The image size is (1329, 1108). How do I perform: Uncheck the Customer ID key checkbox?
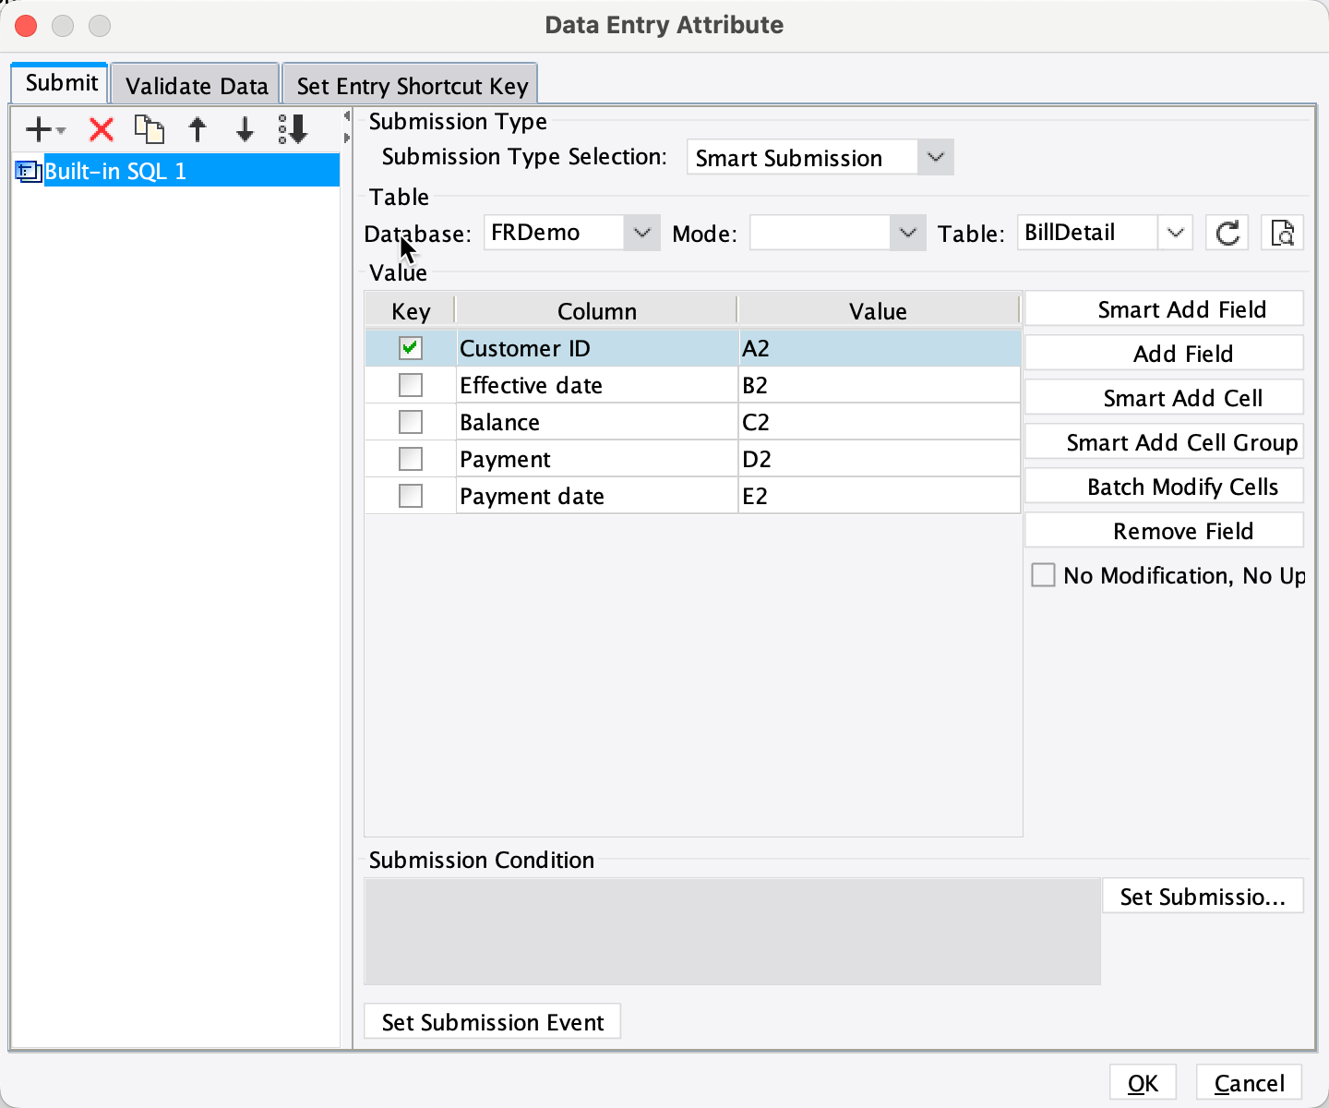click(410, 348)
